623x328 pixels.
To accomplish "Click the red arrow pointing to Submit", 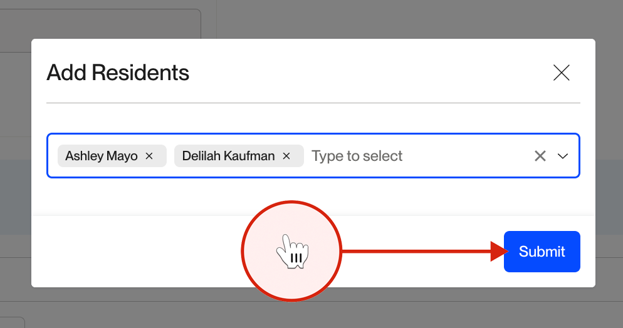I will (x=425, y=251).
